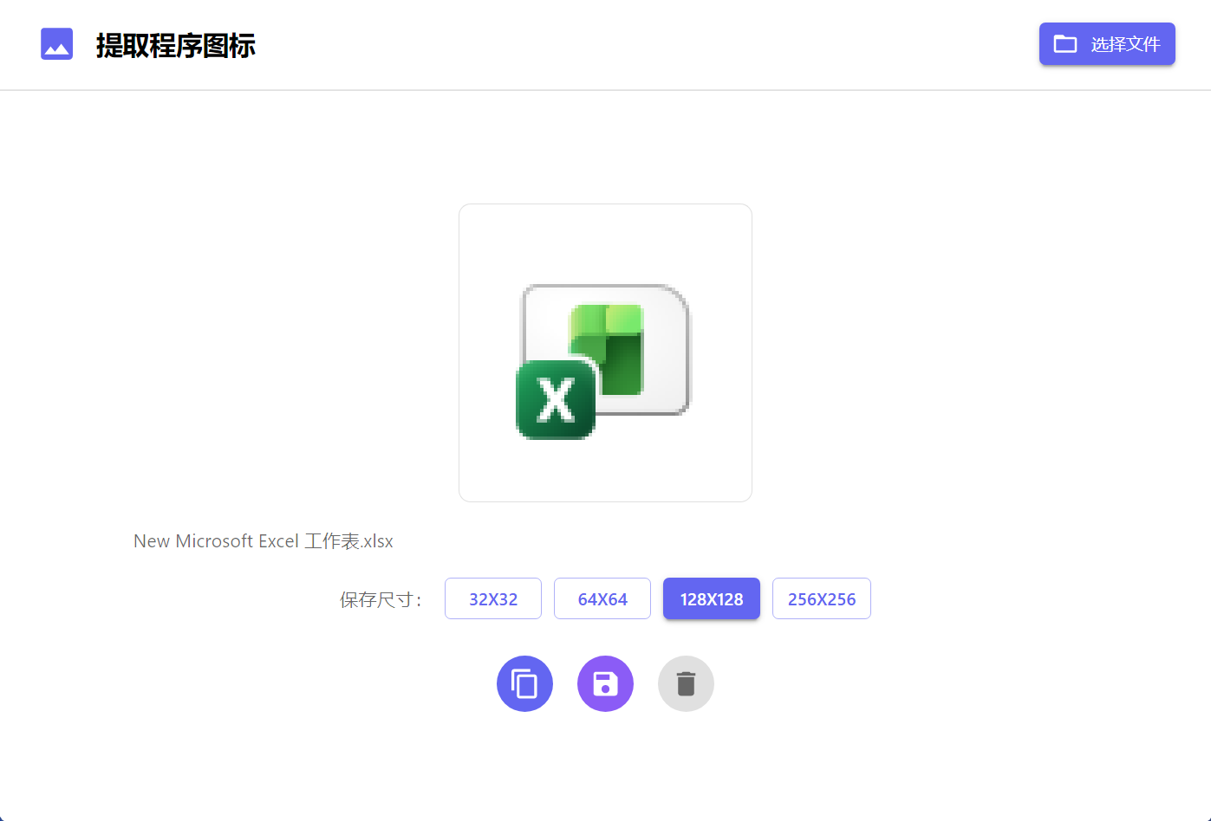Click the 提取程序图标 page title

click(x=175, y=45)
